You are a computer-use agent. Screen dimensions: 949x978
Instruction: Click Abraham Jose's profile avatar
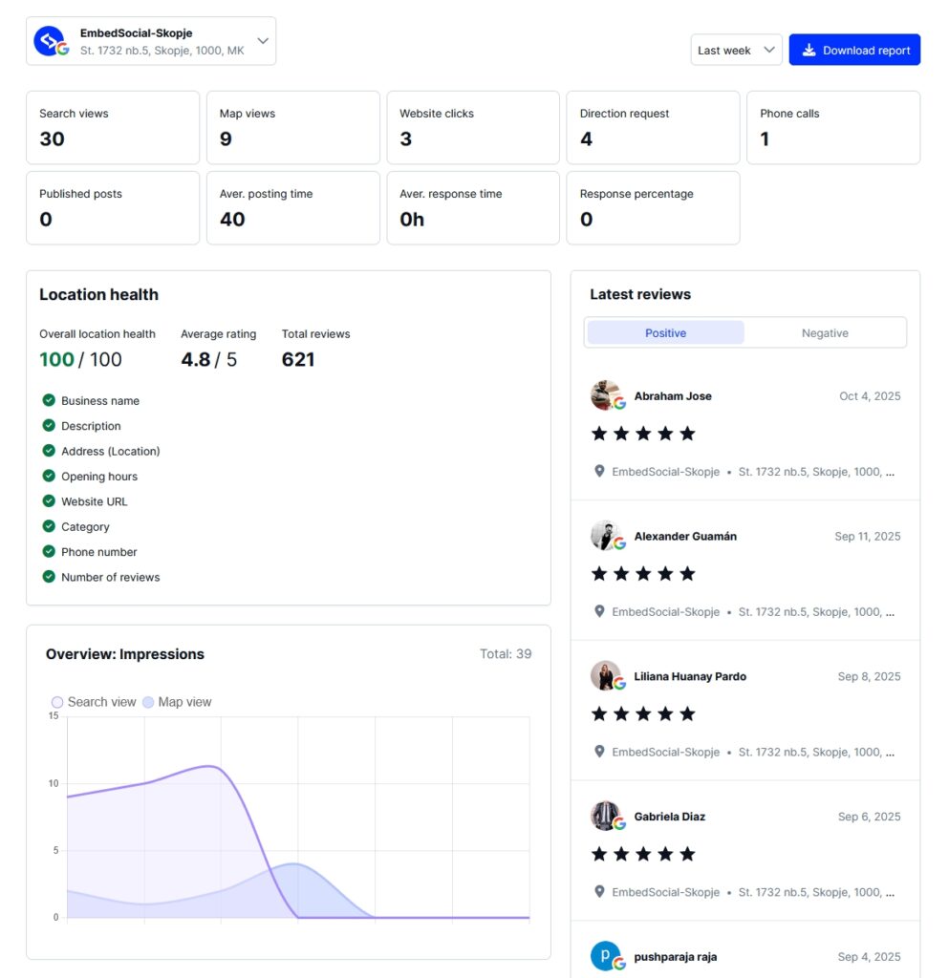coord(606,395)
